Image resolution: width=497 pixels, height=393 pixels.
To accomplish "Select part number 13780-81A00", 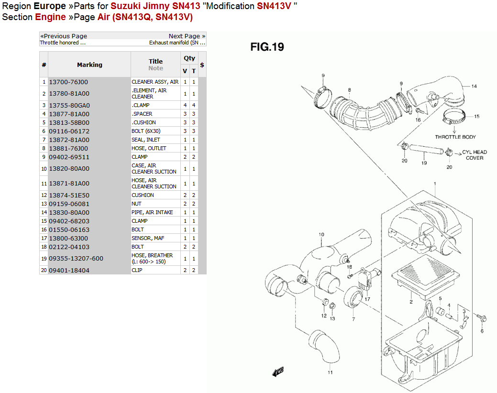I will (x=69, y=93).
